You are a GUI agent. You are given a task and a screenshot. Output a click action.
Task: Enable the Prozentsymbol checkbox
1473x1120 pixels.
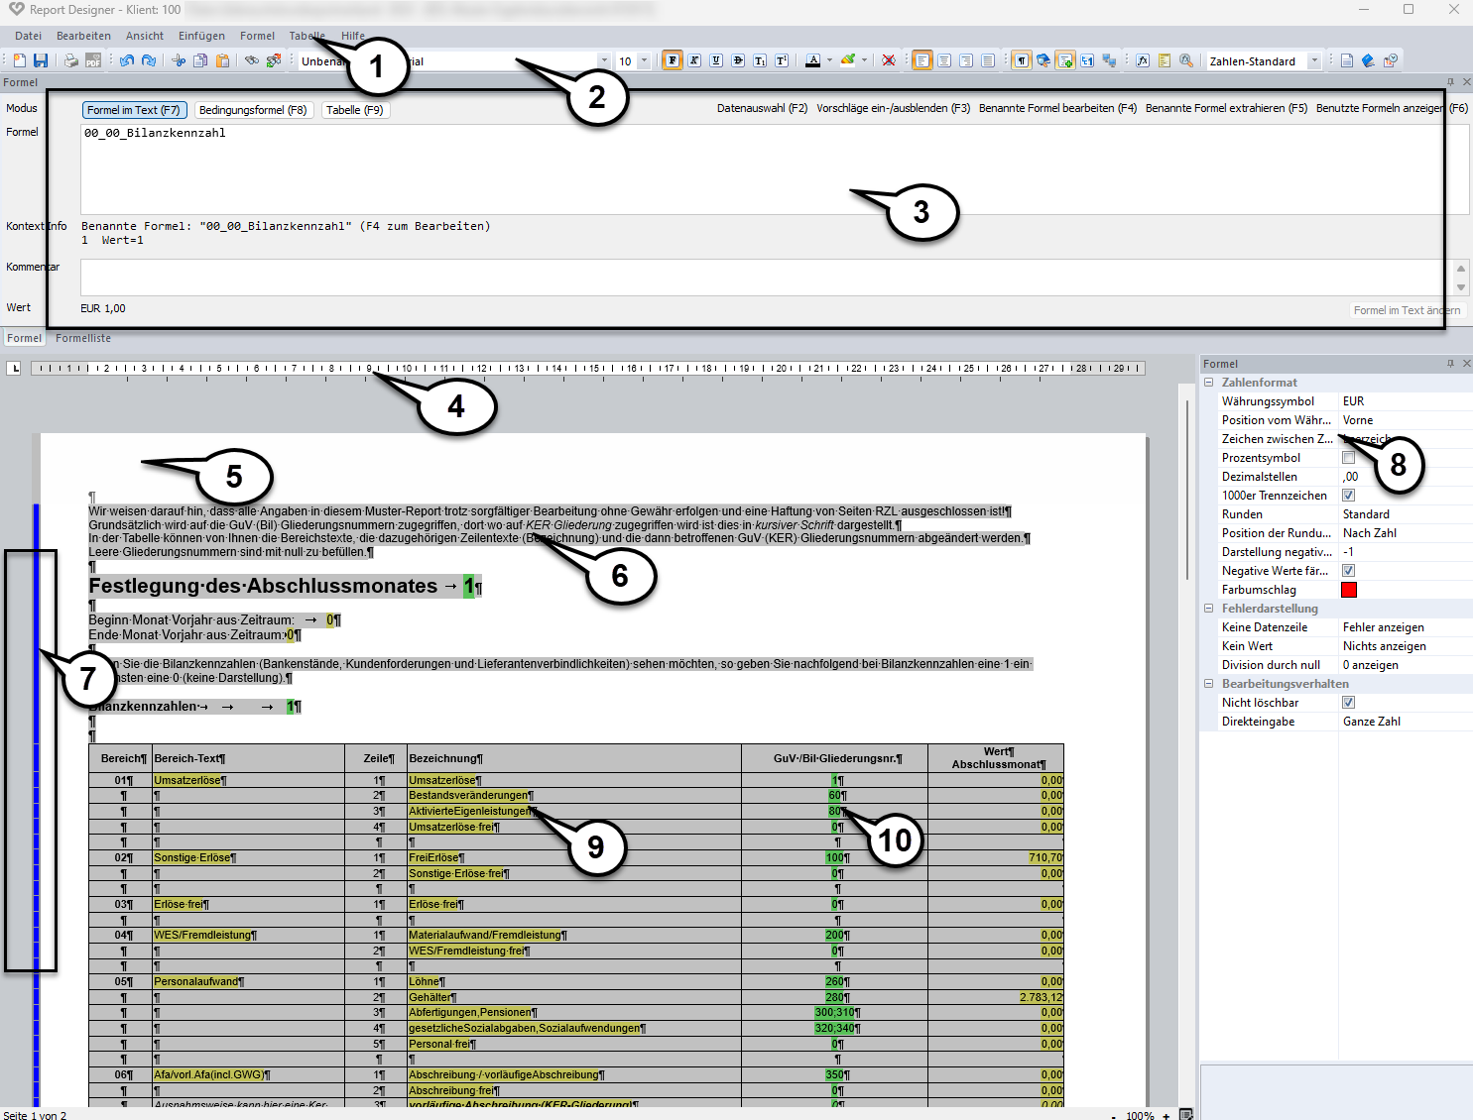tap(1348, 458)
